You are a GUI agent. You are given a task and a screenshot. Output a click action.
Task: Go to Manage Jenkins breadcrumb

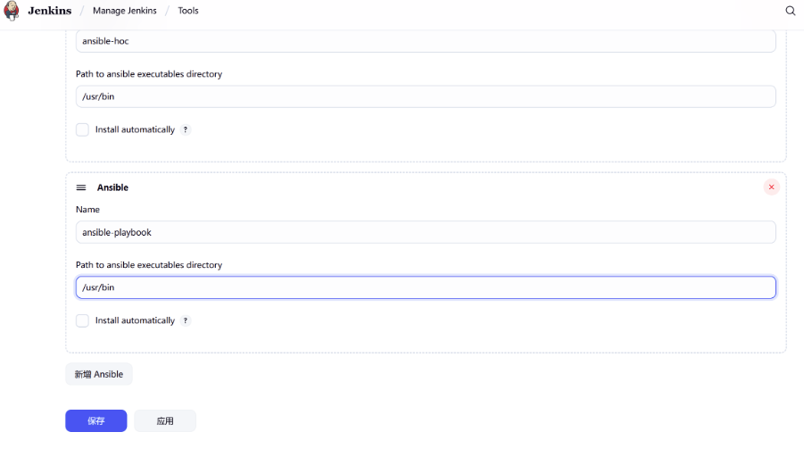click(125, 11)
